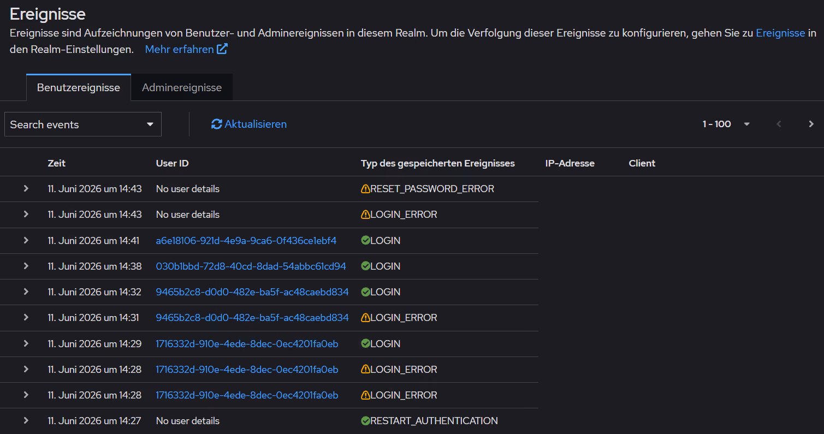Click the 11. Juni 2026 um 14:38 timestamp
Viewport: 824px width, 434px height.
point(94,266)
